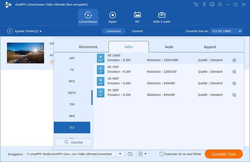This screenshot has height=162, width=250.
Task: Open the Convertir tout en format dropdown
Action: (227, 31)
